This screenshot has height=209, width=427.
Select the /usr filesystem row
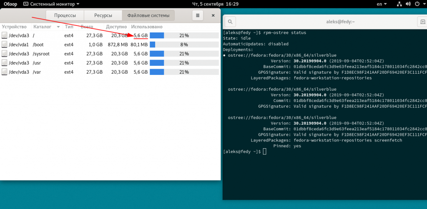(83, 63)
